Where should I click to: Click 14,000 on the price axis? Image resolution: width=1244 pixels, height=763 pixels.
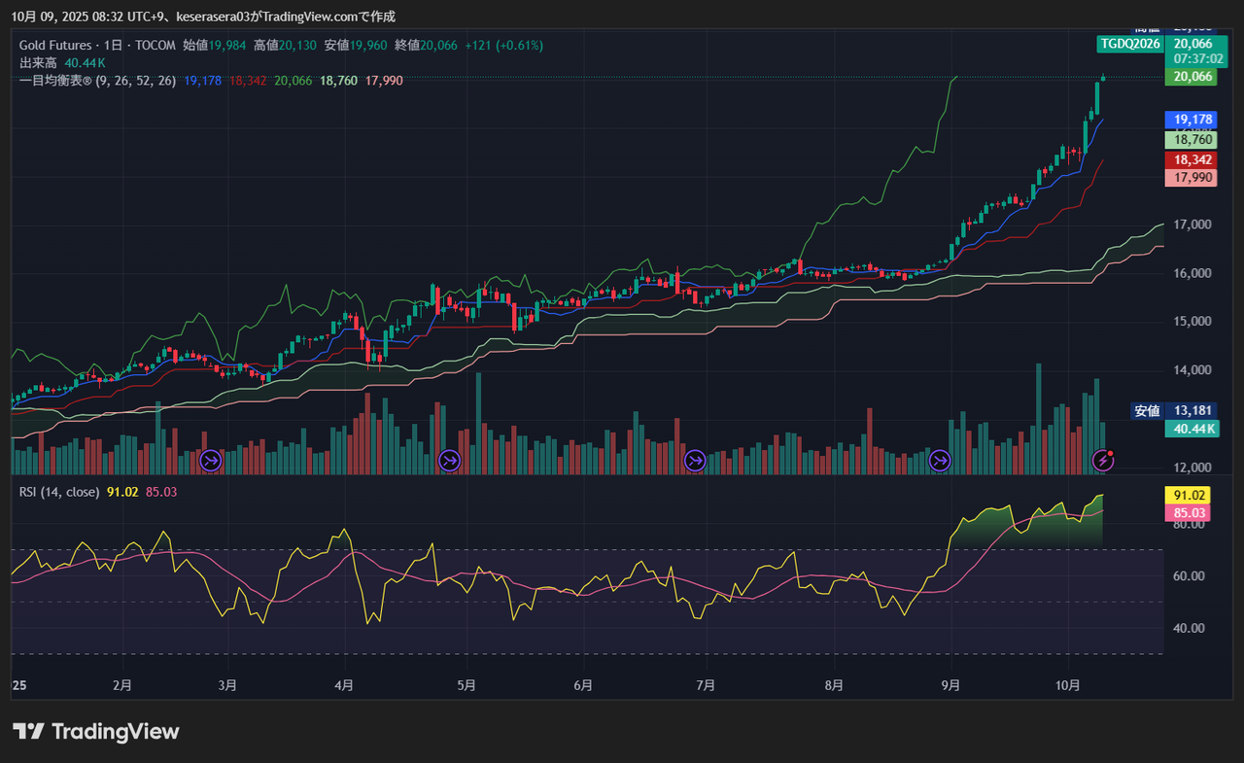point(1192,370)
